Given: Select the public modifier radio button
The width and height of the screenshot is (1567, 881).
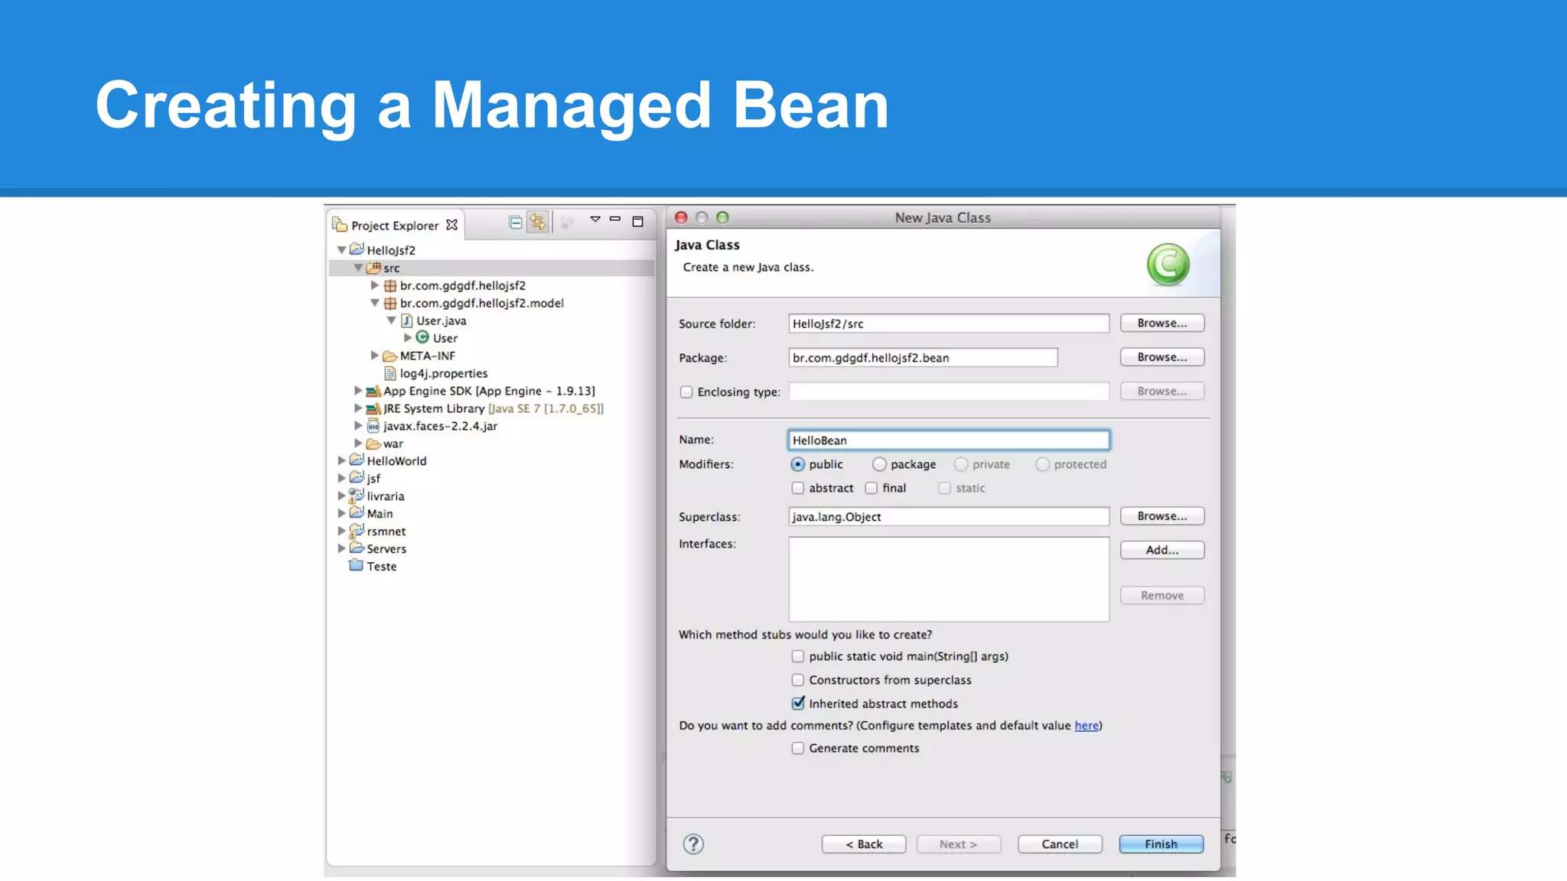Looking at the screenshot, I should coord(797,464).
